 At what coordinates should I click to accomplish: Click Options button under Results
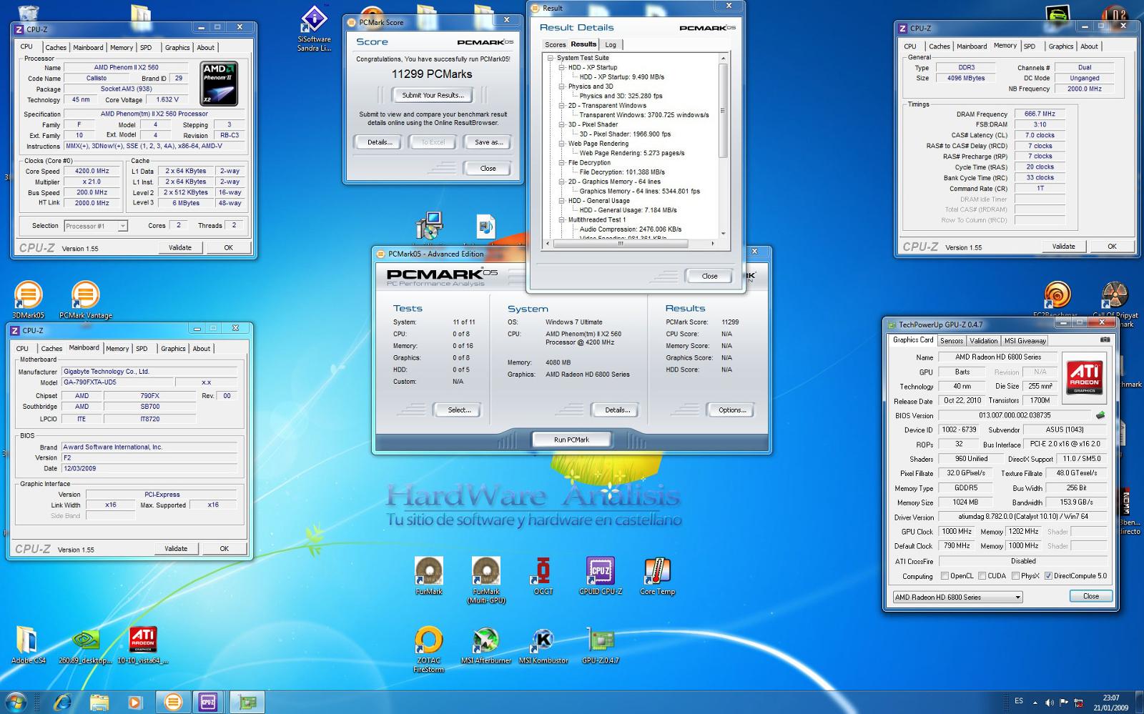click(x=732, y=410)
